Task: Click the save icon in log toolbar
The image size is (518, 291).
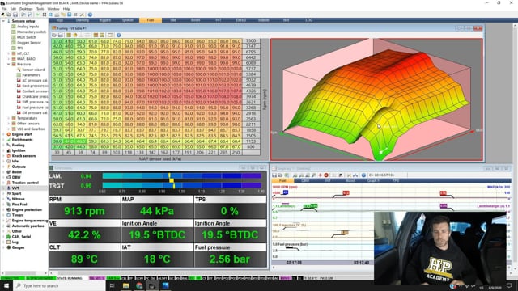Action: (x=274, y=175)
